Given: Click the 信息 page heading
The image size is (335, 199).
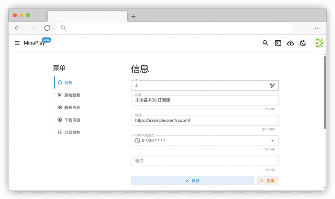Looking at the screenshot, I should pos(140,68).
